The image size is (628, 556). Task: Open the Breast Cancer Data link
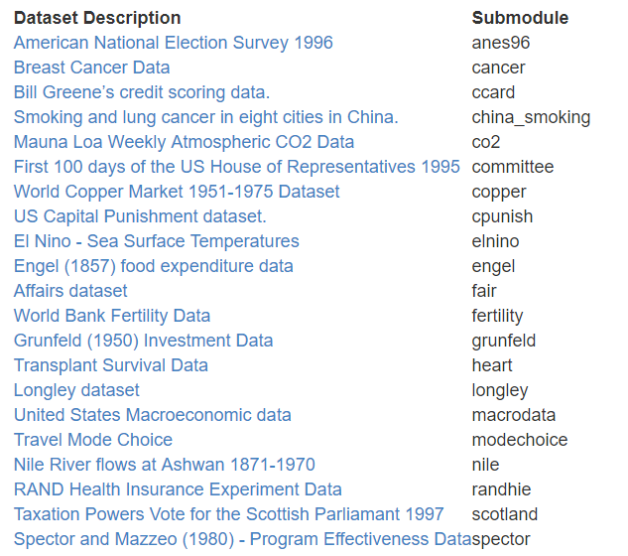point(91,68)
